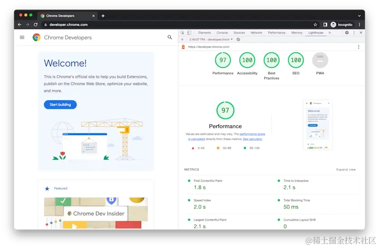Click the First Contentful Paint 1.8 s metric
379x248 pixels.
click(x=229, y=184)
